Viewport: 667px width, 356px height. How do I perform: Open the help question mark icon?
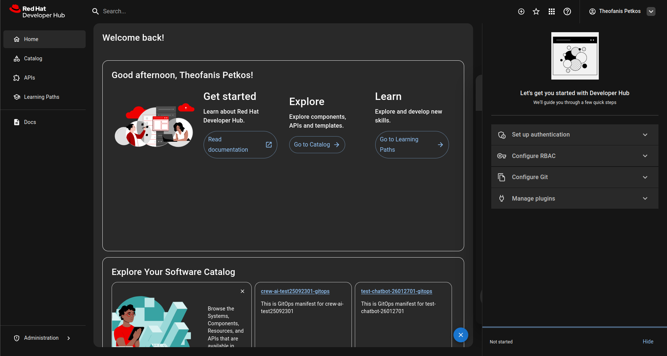567,11
